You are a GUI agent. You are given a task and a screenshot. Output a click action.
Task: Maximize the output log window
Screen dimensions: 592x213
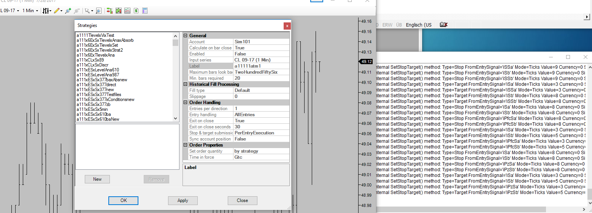point(568,57)
